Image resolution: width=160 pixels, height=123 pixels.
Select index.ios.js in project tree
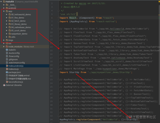tap(14, 69)
